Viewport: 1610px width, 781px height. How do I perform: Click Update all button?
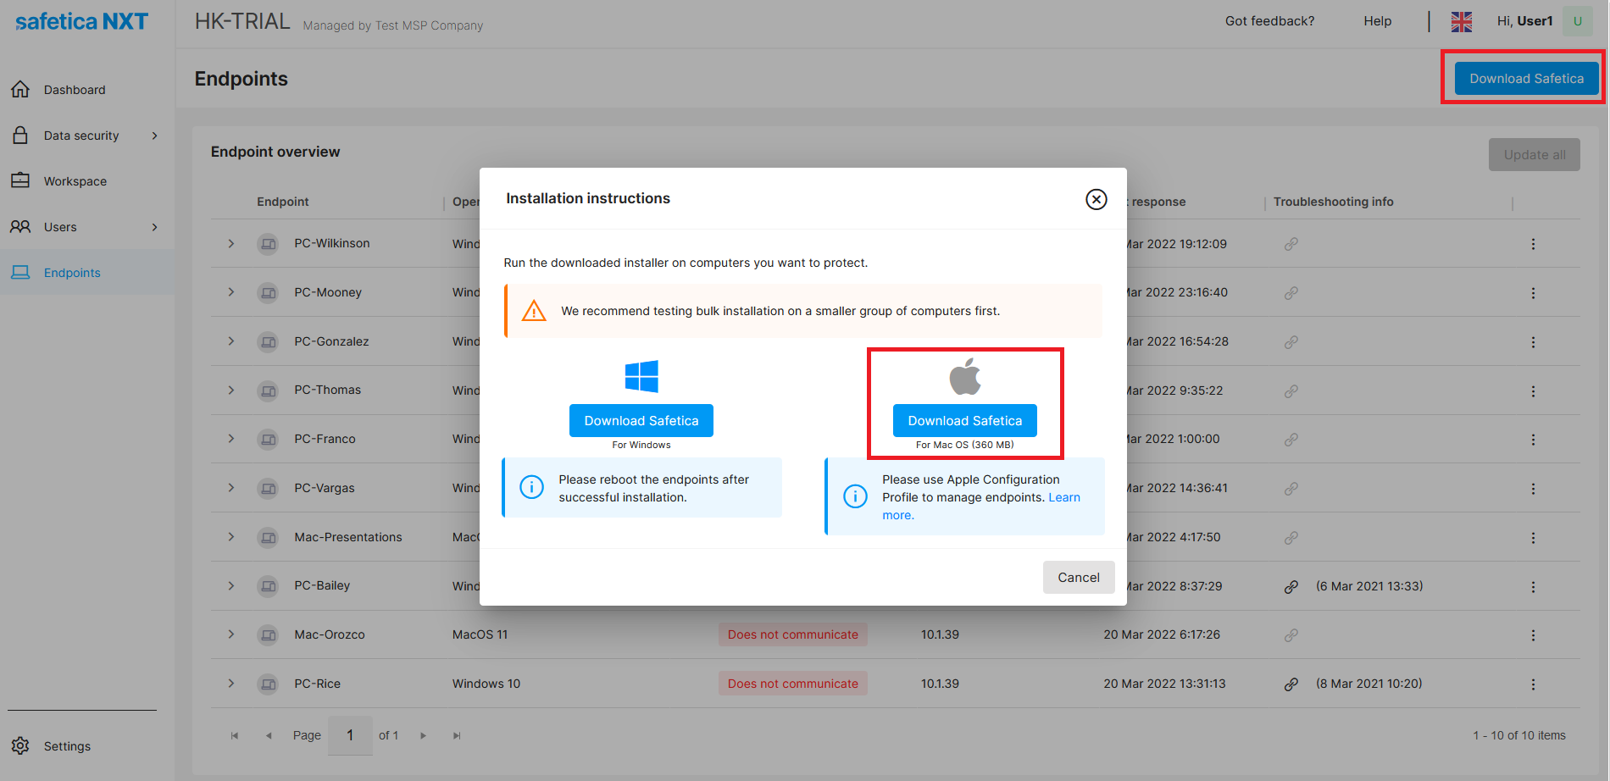click(1534, 155)
